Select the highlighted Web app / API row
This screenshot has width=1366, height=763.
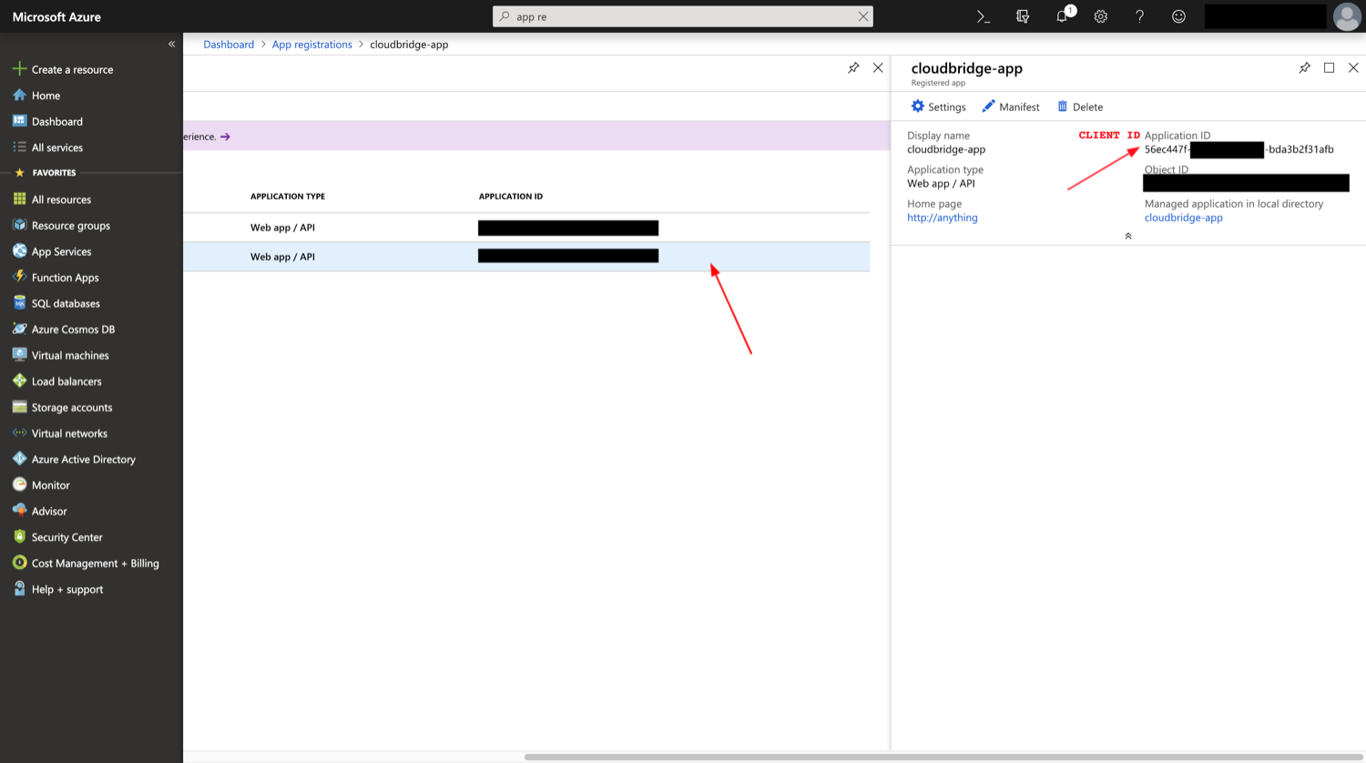(526, 257)
